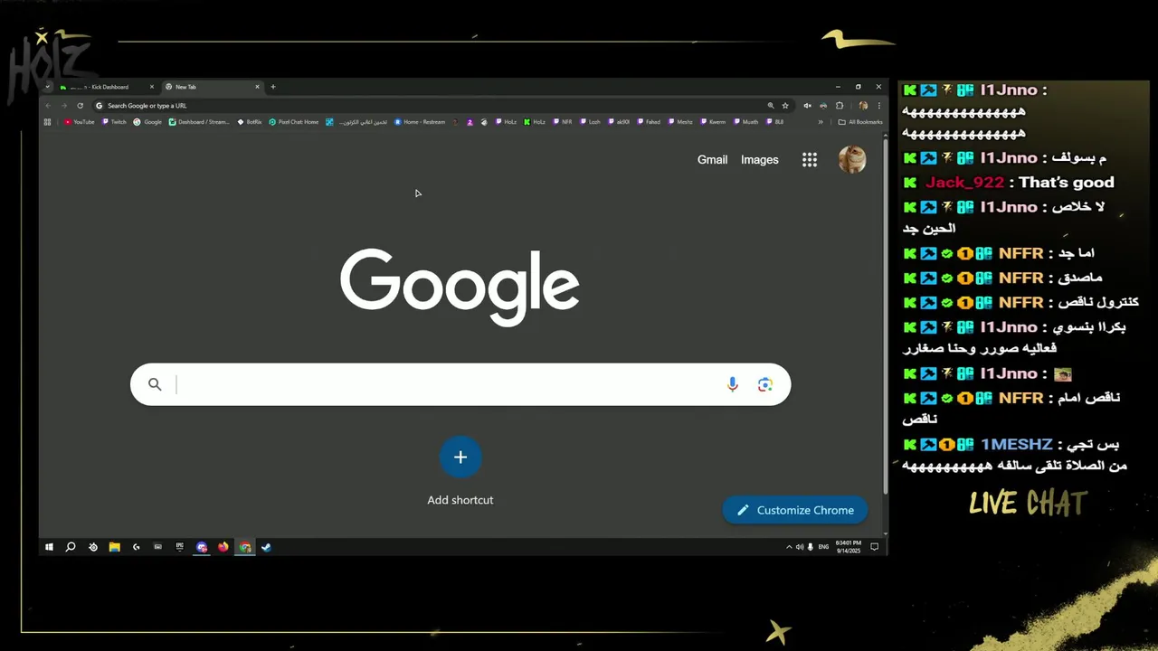Open File Explorer from taskbar
The image size is (1158, 651).
115,547
